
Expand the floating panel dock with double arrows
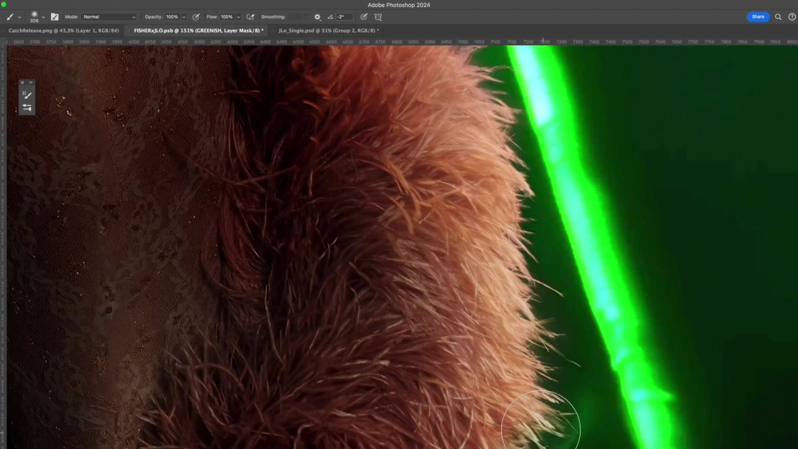[x=31, y=82]
